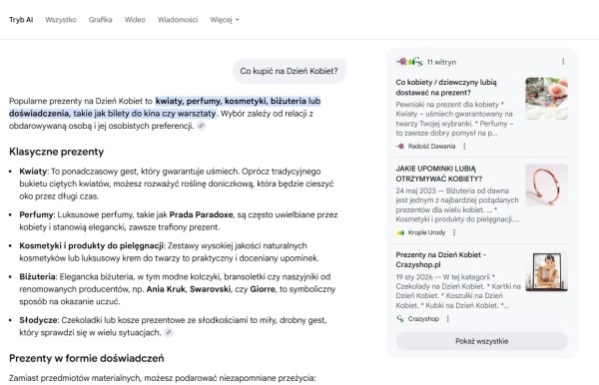Click the 'Krople Urody' source name
Screen dimensions: 599x385
pos(426,232)
